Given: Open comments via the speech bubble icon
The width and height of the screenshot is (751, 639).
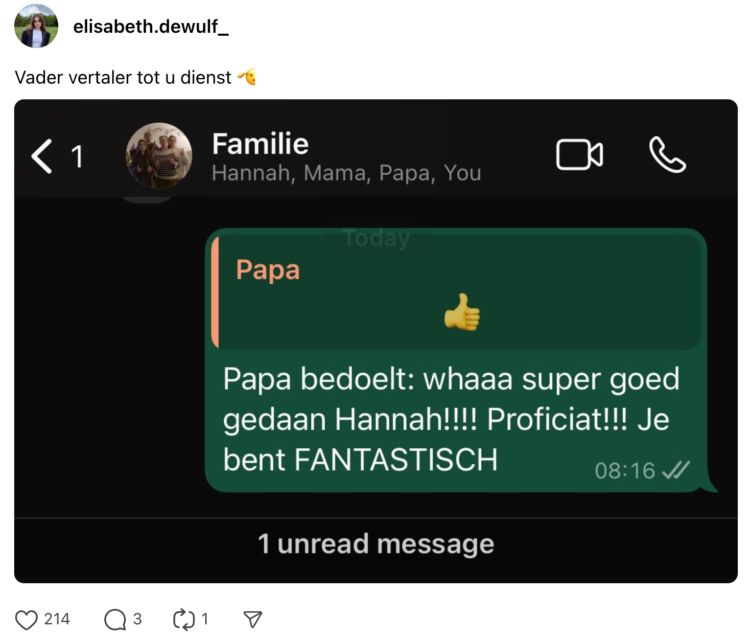Looking at the screenshot, I should (x=115, y=619).
